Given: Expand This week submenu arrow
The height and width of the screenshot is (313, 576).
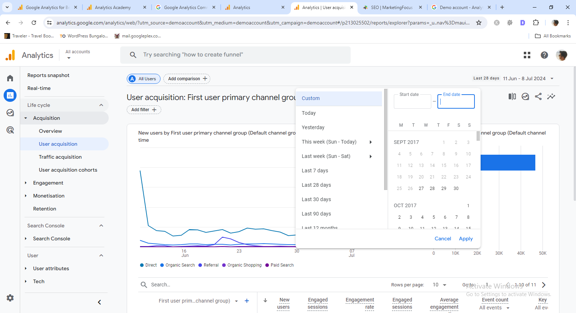Looking at the screenshot, I should [370, 142].
